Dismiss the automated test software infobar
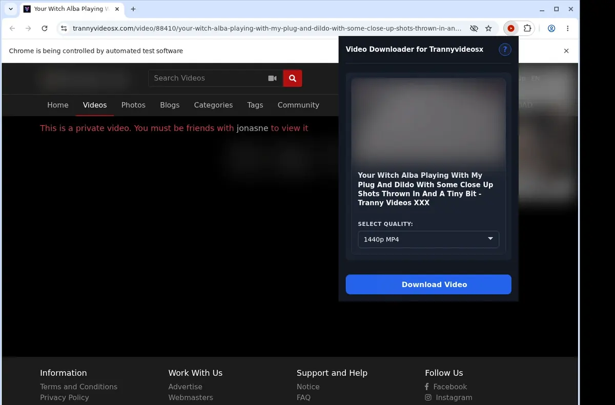Image resolution: width=615 pixels, height=405 pixels. tap(566, 51)
